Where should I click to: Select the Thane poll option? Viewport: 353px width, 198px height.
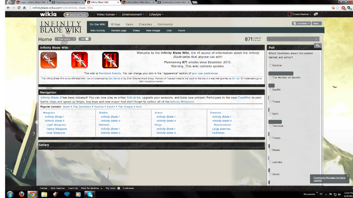point(270,102)
